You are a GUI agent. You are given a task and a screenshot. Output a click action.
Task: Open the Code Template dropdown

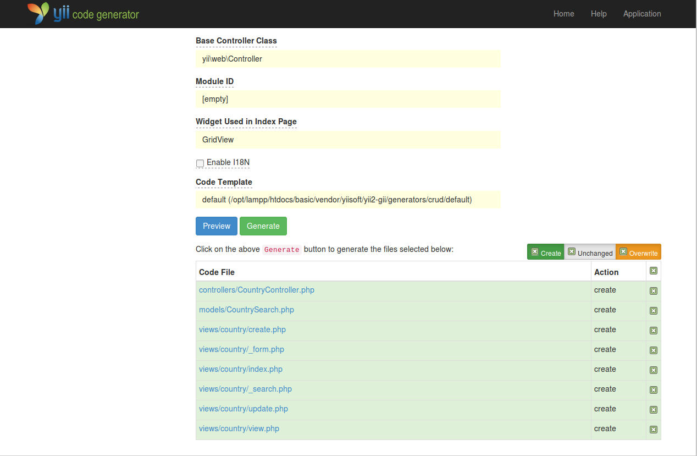point(348,200)
